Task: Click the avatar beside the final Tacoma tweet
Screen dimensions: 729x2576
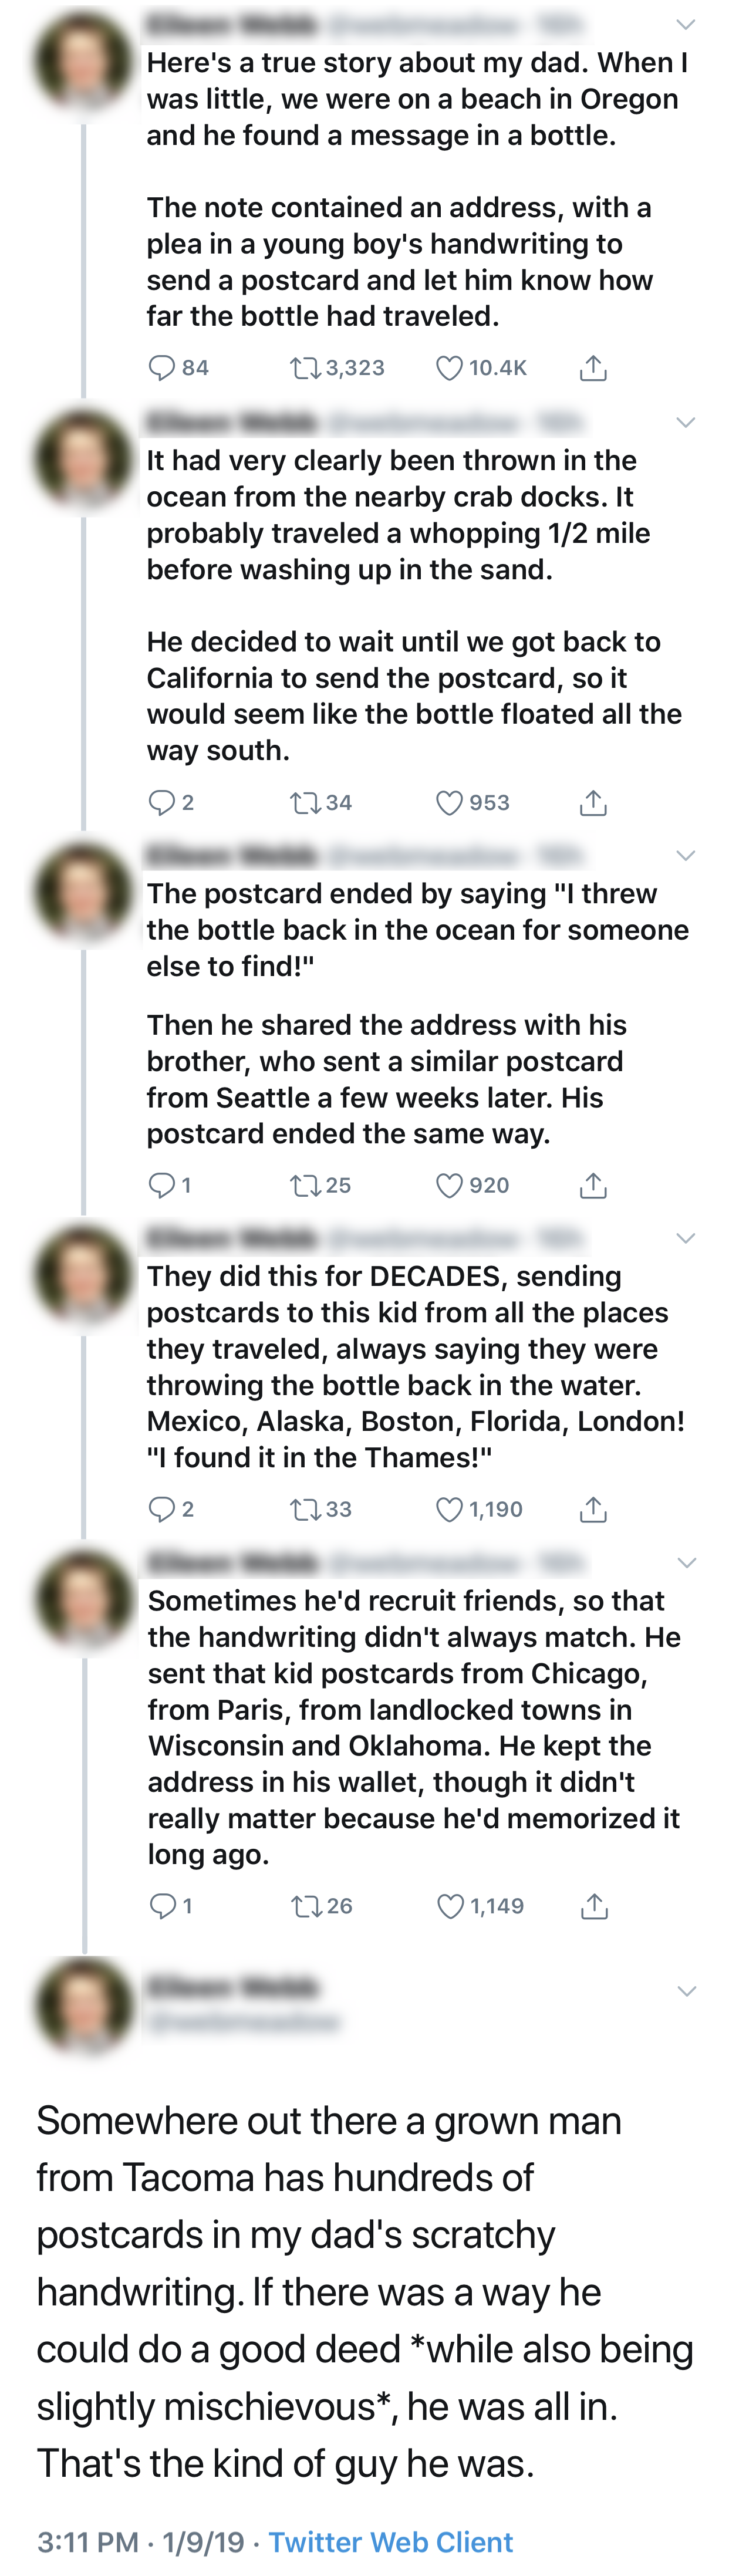Action: (x=84, y=2004)
